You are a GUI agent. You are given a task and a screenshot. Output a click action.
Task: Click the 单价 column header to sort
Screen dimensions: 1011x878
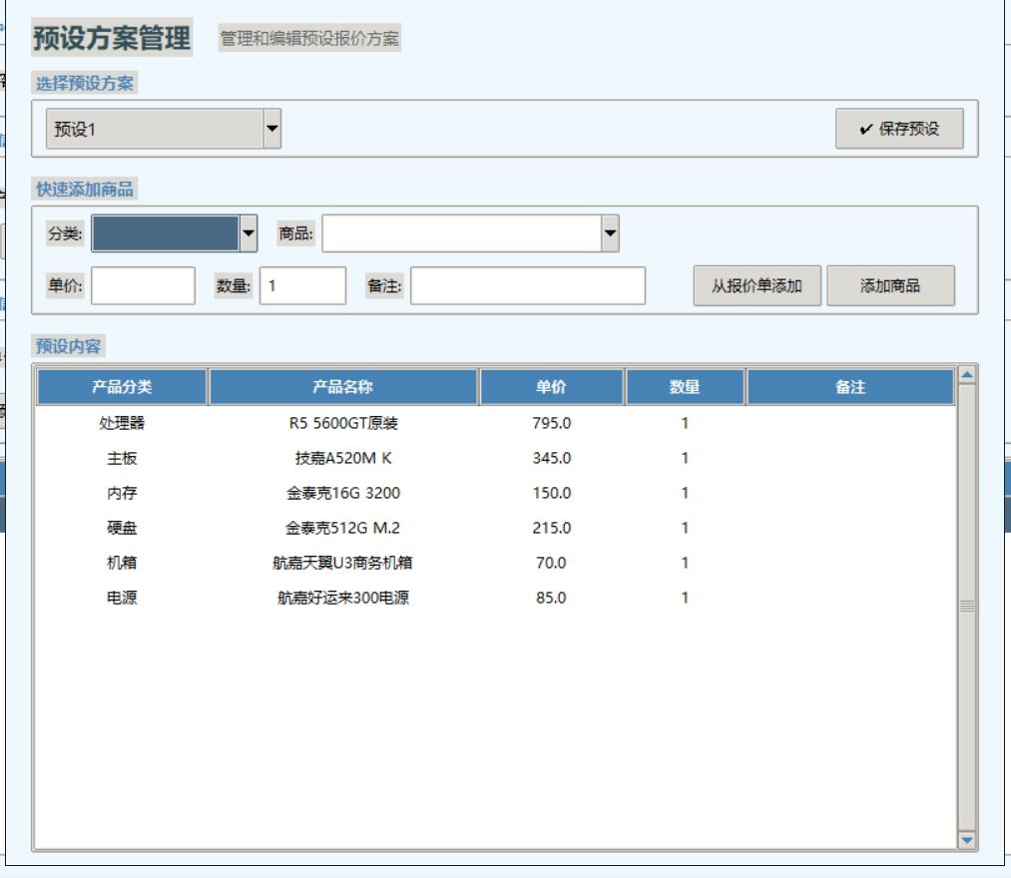[x=554, y=387]
